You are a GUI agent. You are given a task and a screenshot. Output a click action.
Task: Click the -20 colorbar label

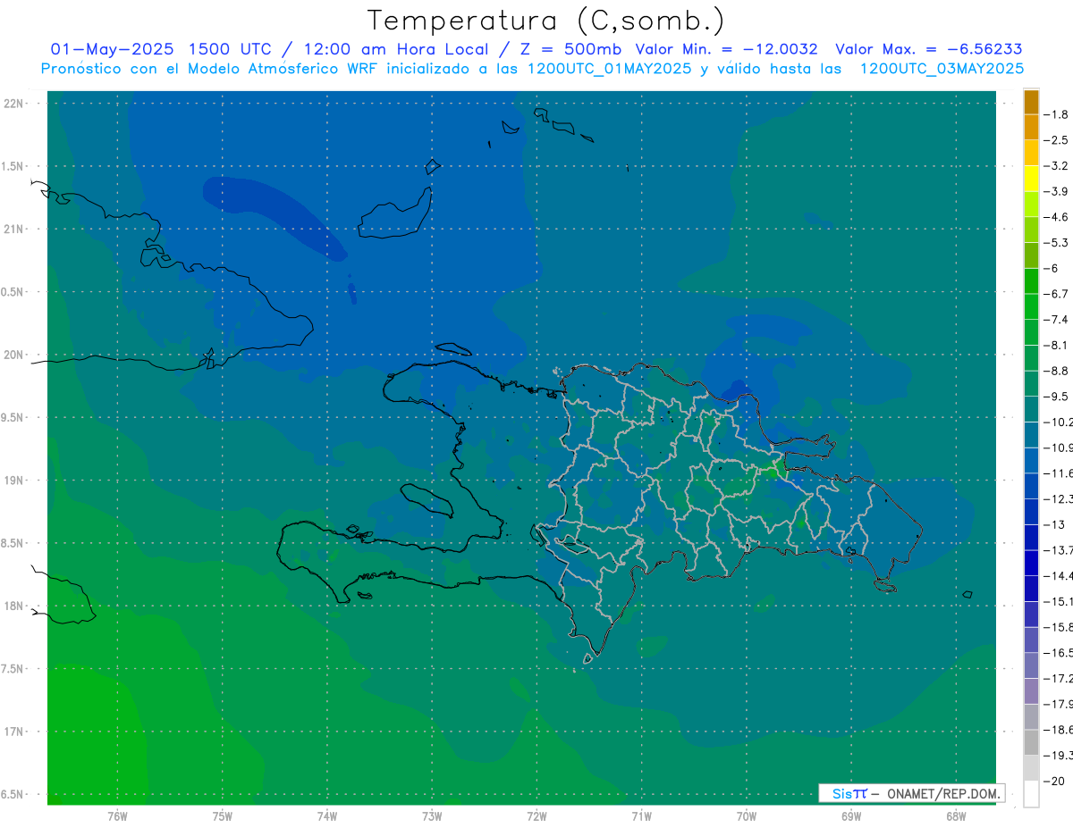[x=1056, y=782]
